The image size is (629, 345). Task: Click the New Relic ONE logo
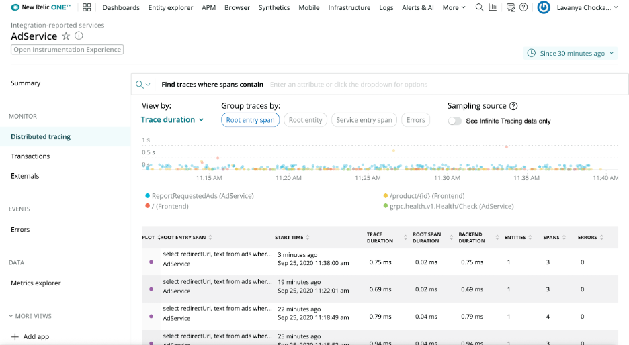41,7
